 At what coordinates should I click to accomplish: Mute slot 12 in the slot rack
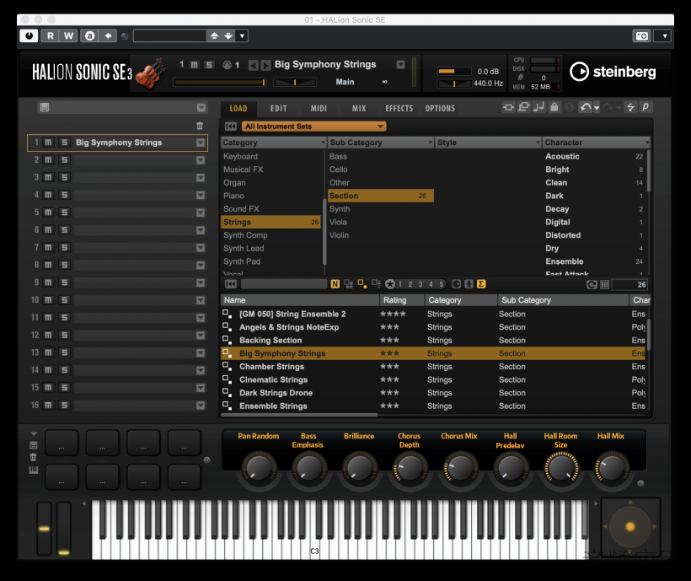point(49,335)
